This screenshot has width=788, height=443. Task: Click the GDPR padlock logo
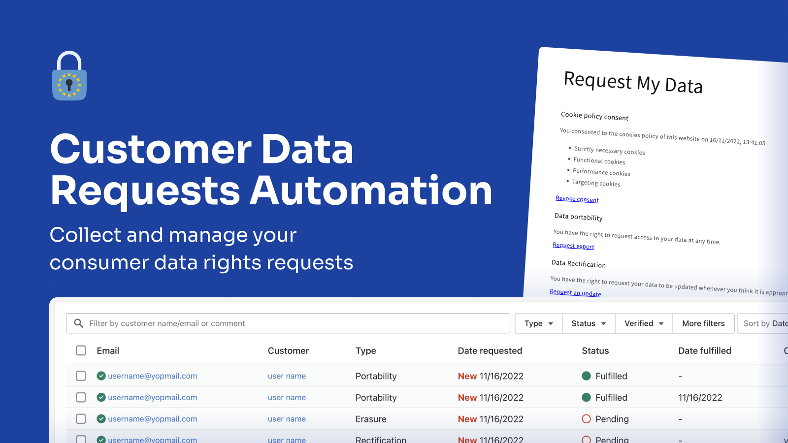coord(69,76)
